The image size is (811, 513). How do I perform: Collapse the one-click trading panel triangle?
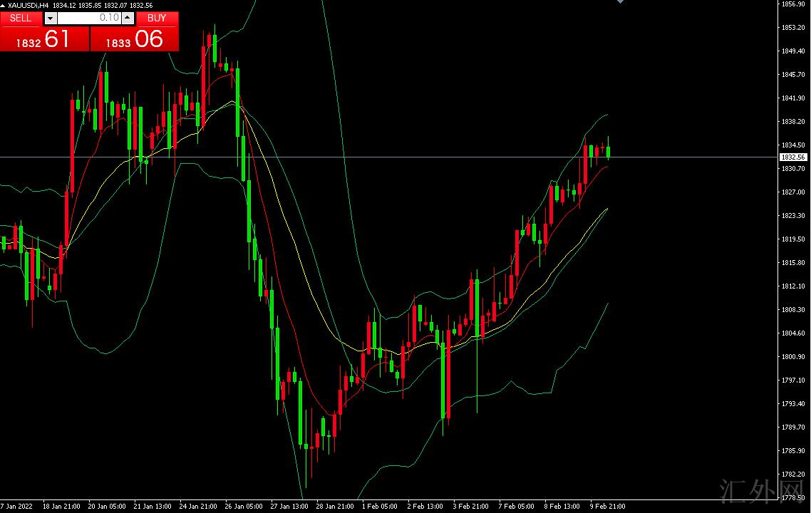coord(4,5)
